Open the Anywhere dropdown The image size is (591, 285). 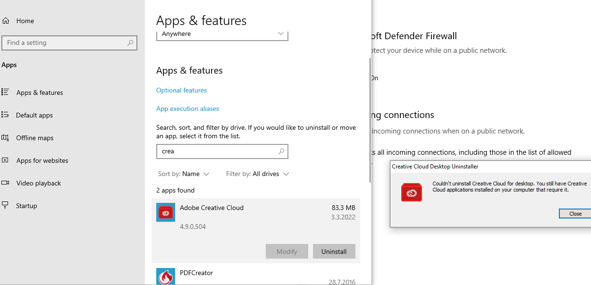pos(222,34)
